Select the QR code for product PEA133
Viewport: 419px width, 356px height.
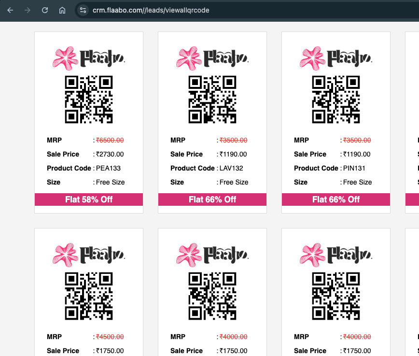[89, 100]
